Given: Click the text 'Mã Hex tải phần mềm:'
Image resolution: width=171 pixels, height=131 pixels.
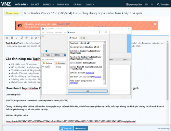Looking at the screenshot, I should click(x=17, y=115).
